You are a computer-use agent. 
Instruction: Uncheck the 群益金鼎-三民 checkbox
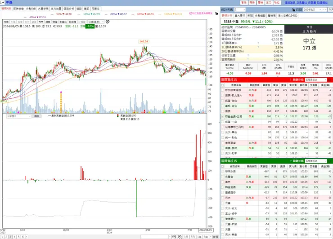223,116
